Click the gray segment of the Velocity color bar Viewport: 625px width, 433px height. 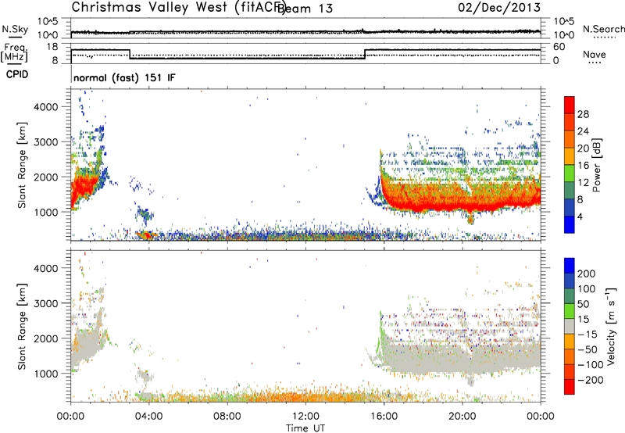point(570,326)
